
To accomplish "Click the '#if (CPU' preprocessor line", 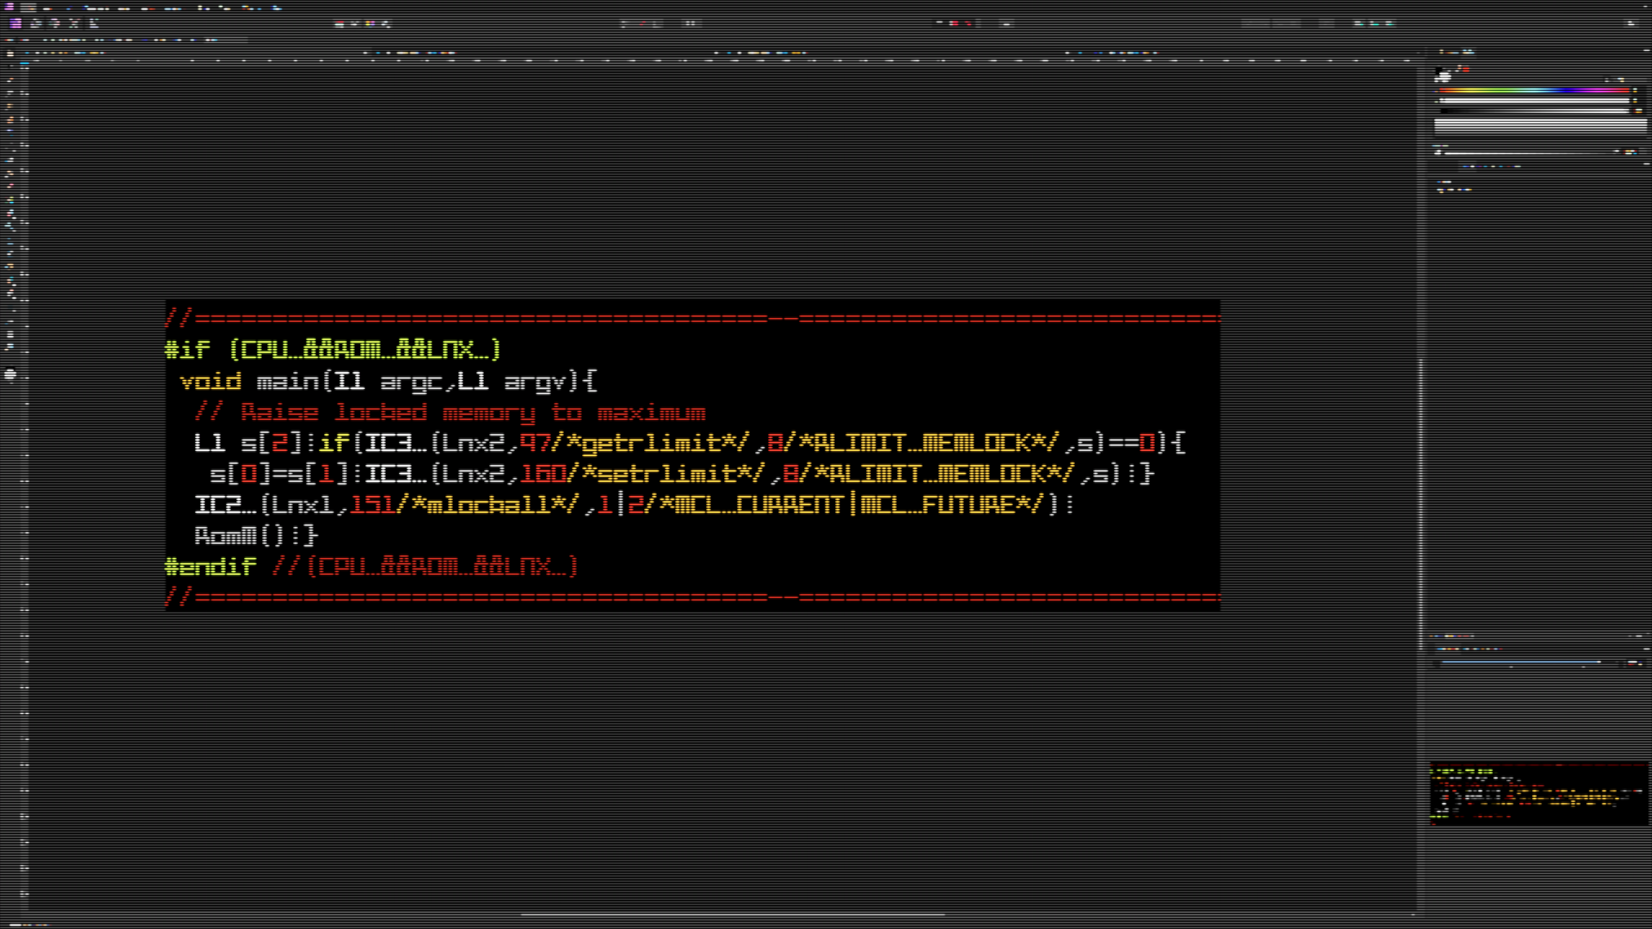I will pos(333,349).
